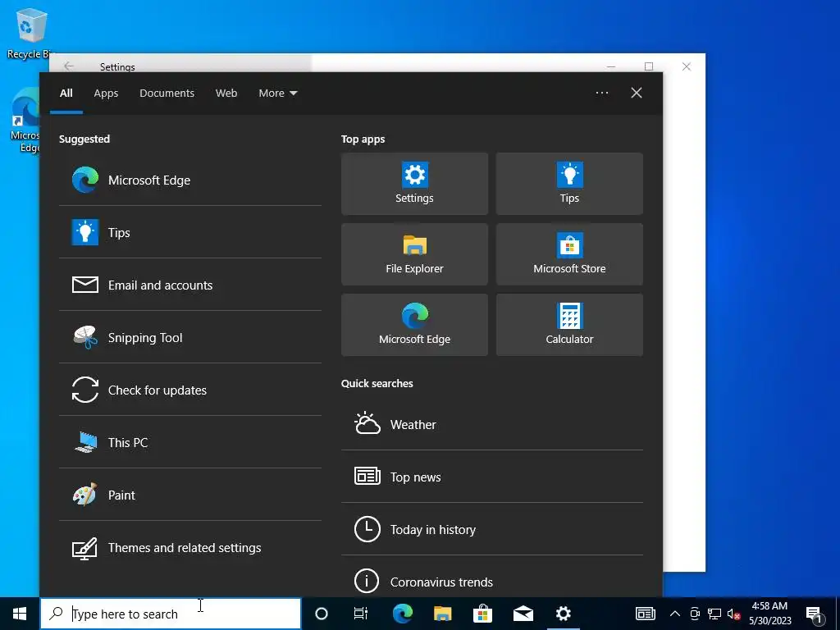Image resolution: width=840 pixels, height=630 pixels.
Task: Open Check for updates suggestion
Action: [190, 390]
